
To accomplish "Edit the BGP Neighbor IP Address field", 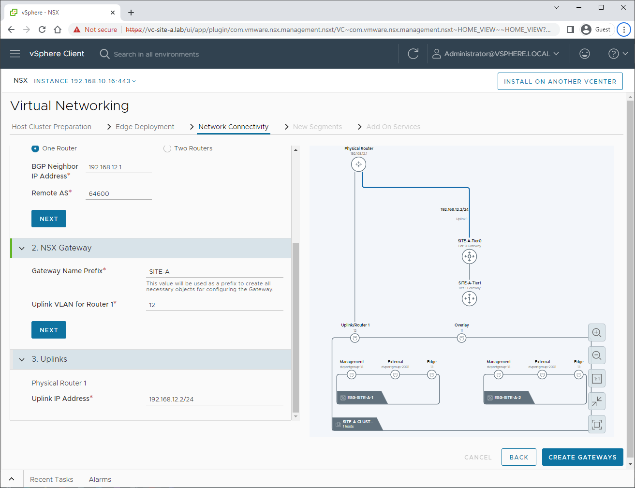I will [x=118, y=167].
